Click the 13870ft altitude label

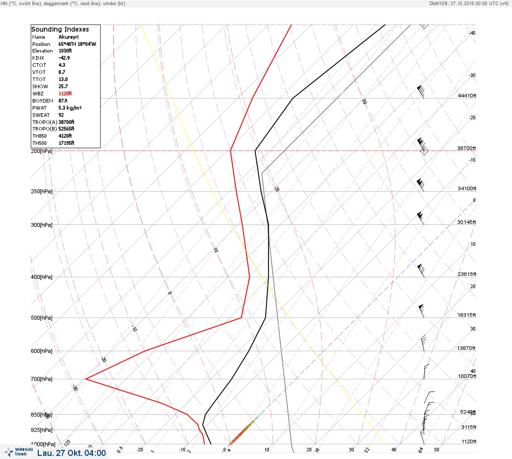[x=466, y=348]
